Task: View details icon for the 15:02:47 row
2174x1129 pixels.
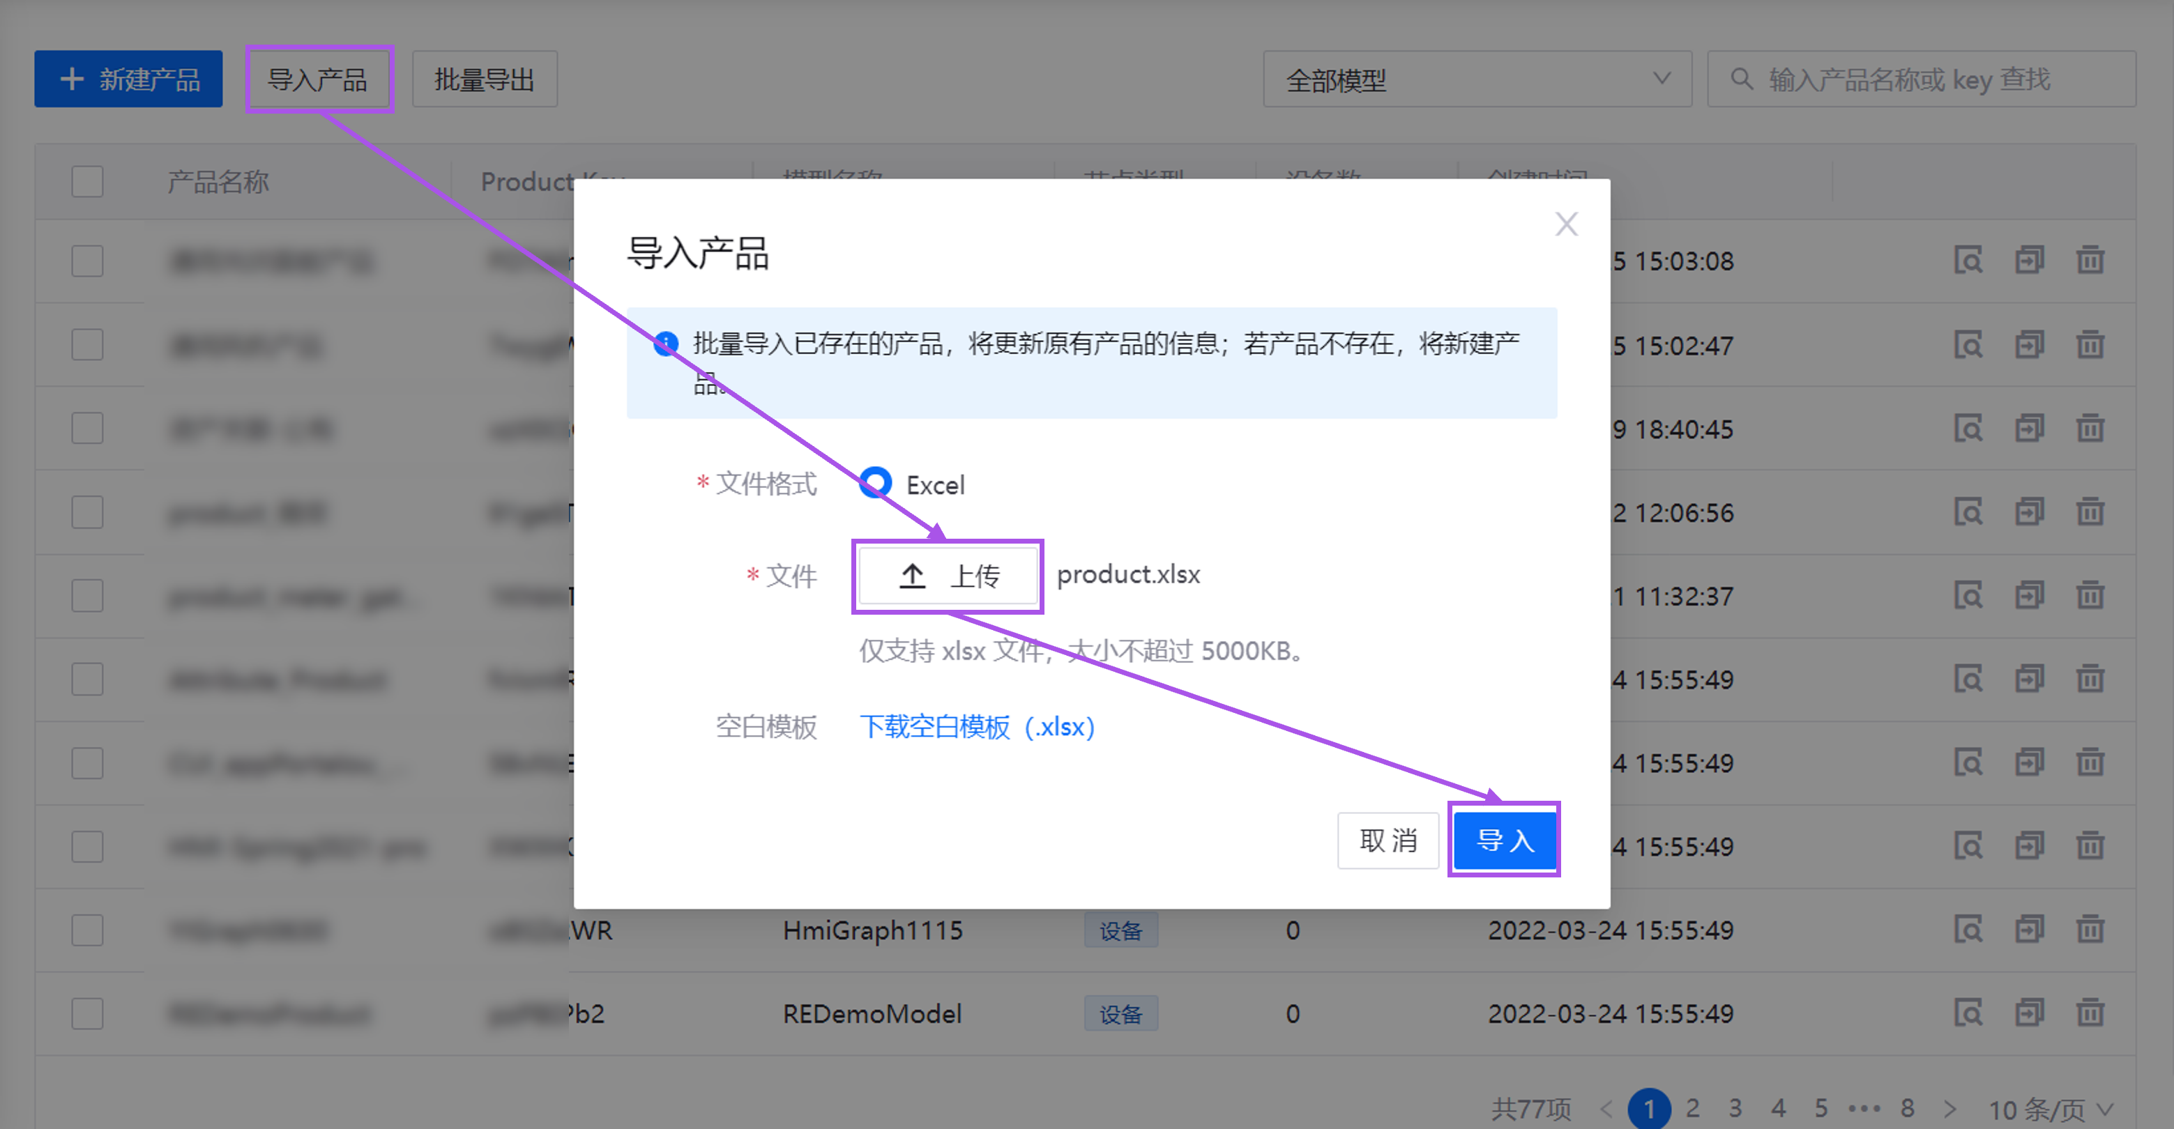Action: coord(1968,344)
